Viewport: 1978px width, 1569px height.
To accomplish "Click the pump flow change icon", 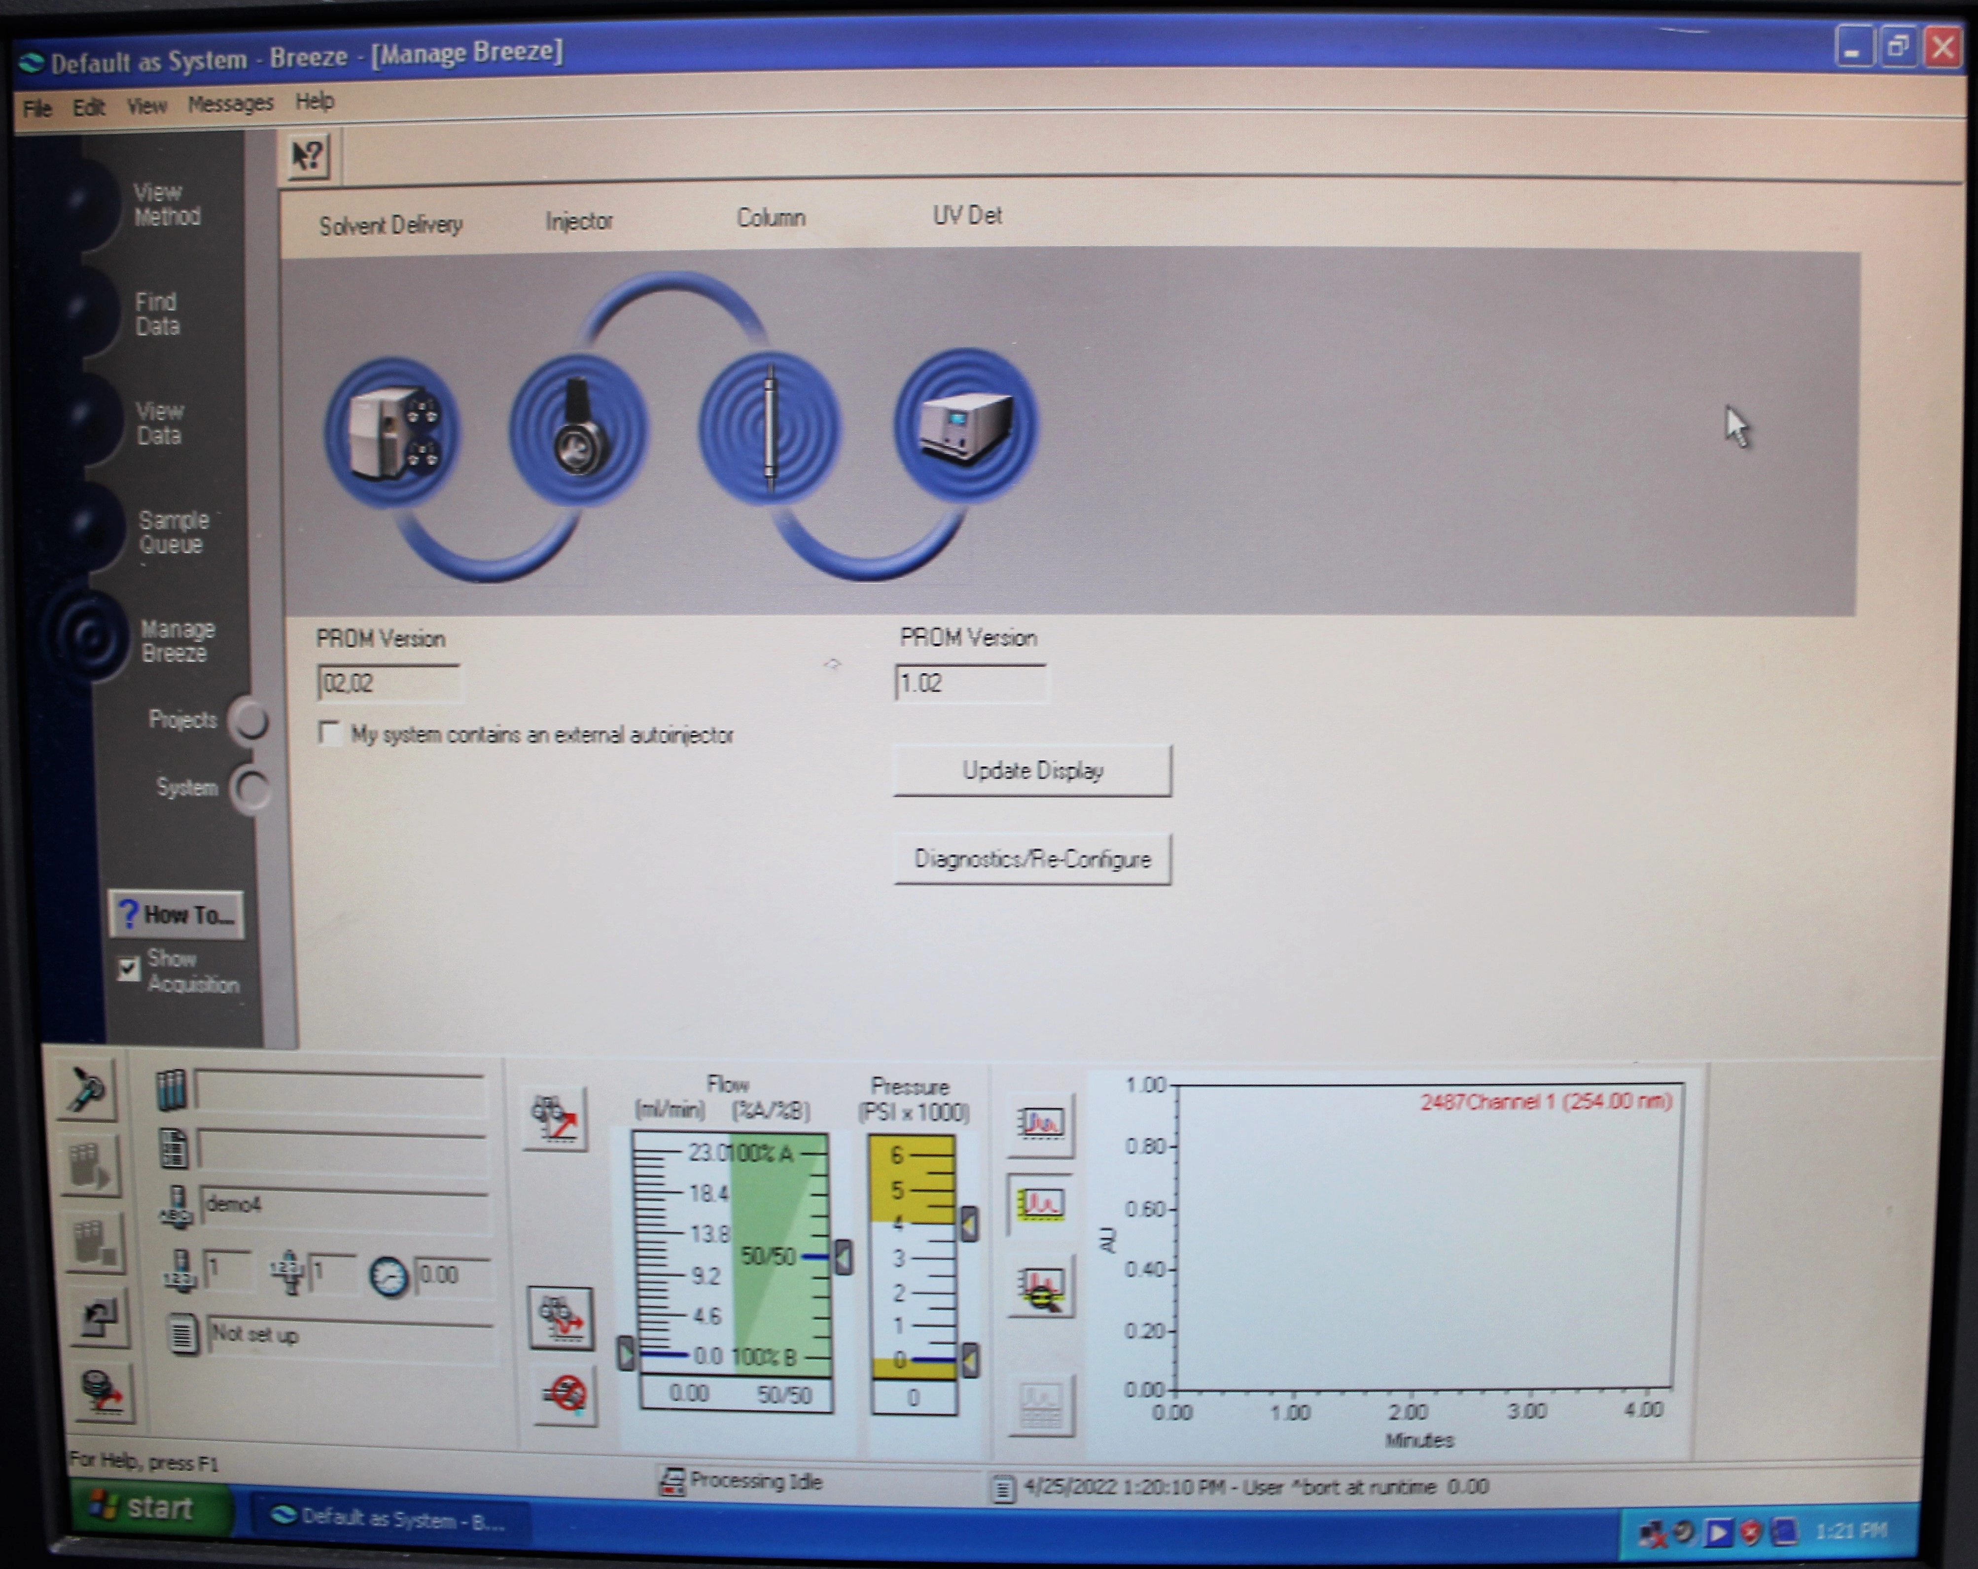I will click(x=561, y=1318).
